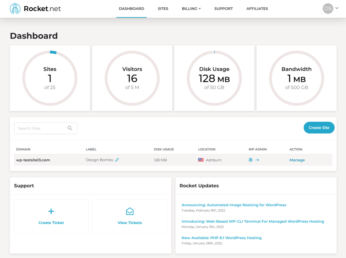The image size is (346, 258).
Task: Open the Automated Image Resizing announcement
Action: tap(234, 205)
